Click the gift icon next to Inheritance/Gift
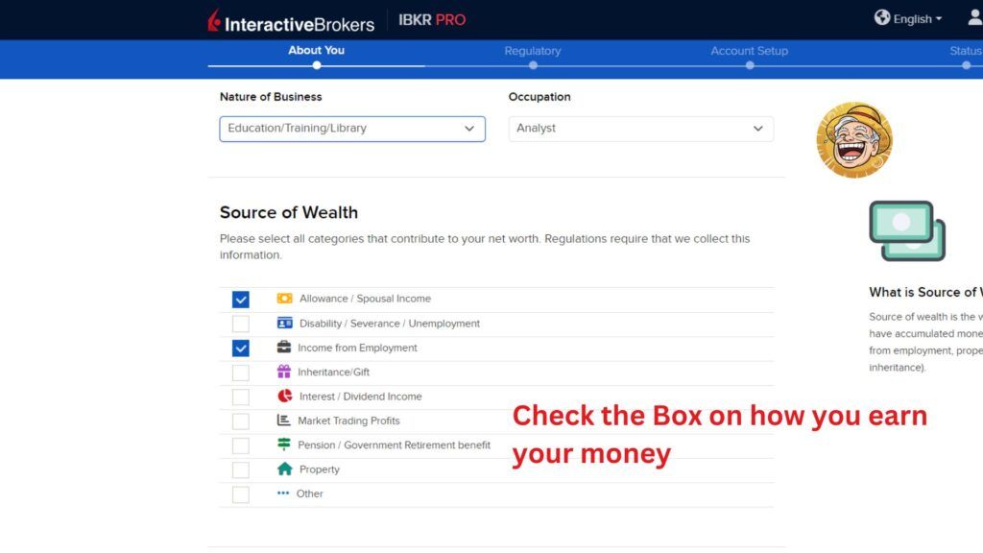The image size is (983, 553). coord(284,372)
